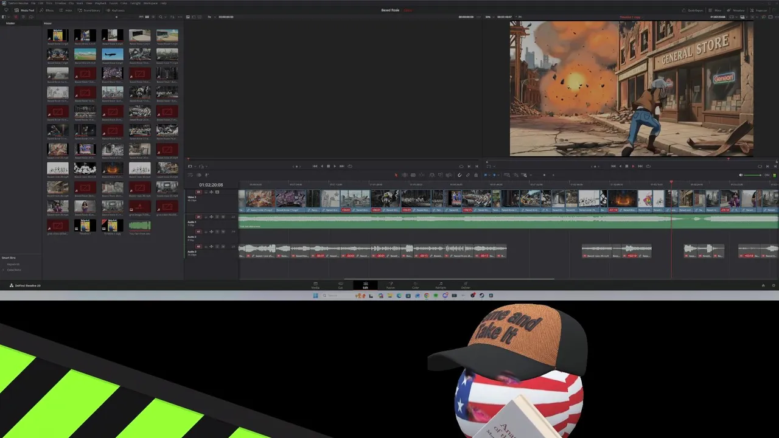
Task: Click the V1 video track destination
Action: 198,192
